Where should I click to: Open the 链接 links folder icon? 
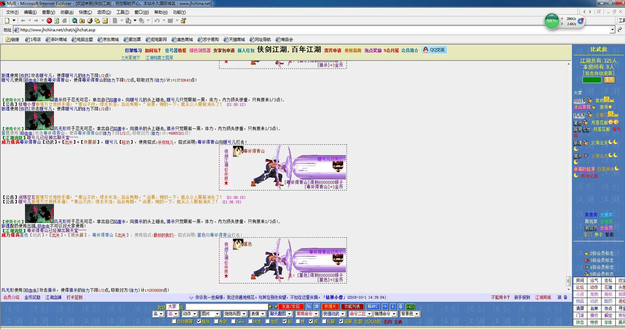pos(8,39)
